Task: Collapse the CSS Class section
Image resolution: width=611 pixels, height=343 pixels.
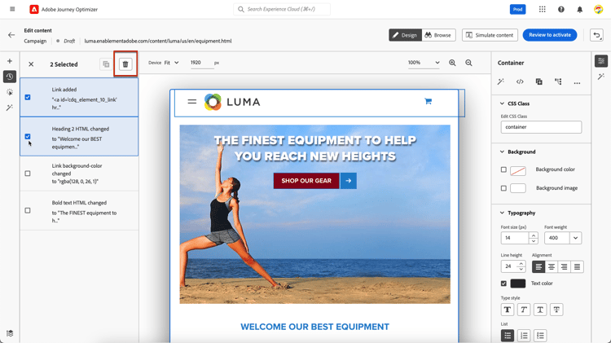Action: 502,103
